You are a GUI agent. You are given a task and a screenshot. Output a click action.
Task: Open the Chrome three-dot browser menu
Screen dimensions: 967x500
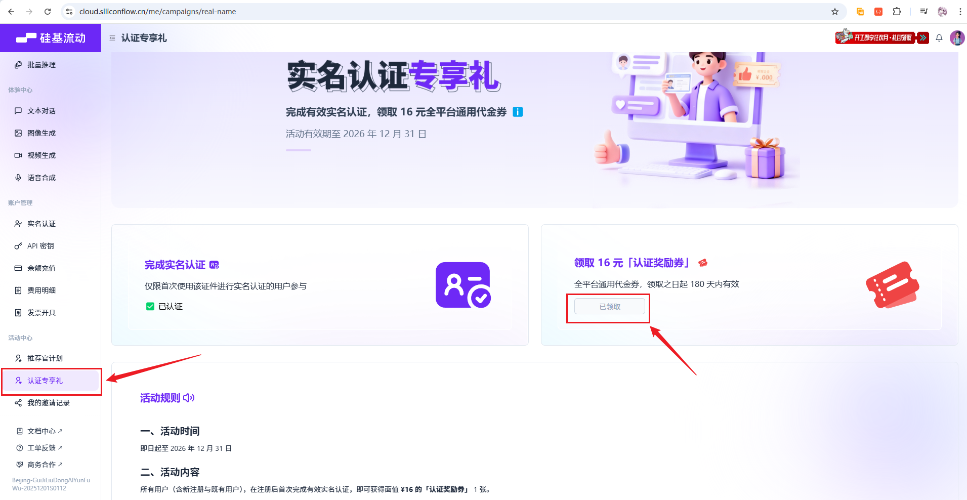pos(960,11)
